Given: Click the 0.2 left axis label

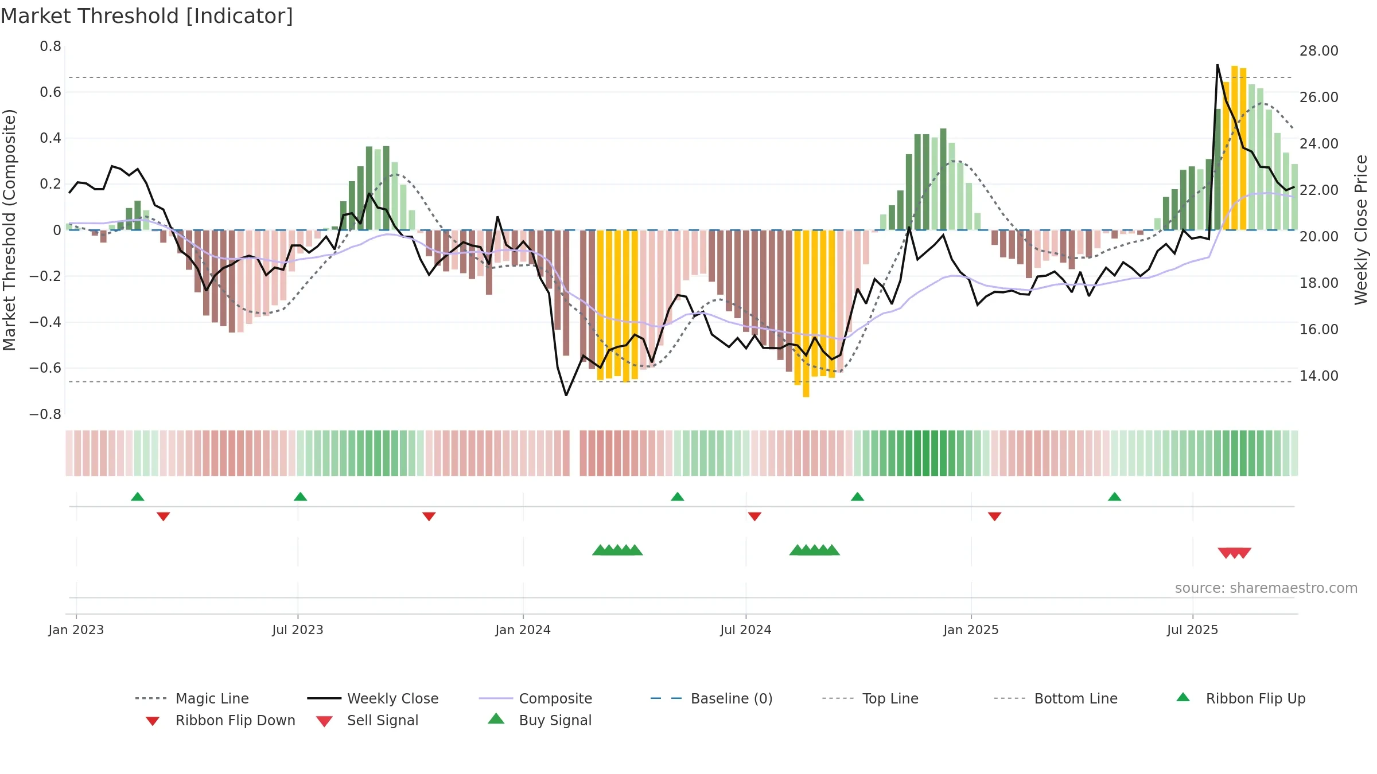Looking at the screenshot, I should [x=50, y=184].
